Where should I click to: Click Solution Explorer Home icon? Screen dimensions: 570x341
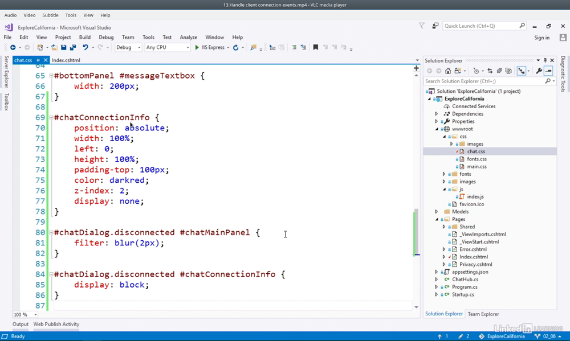pyautogui.click(x=448, y=71)
